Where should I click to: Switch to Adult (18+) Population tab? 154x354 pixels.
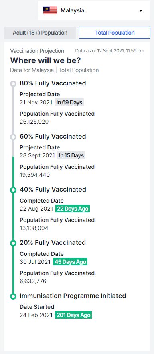click(x=40, y=33)
